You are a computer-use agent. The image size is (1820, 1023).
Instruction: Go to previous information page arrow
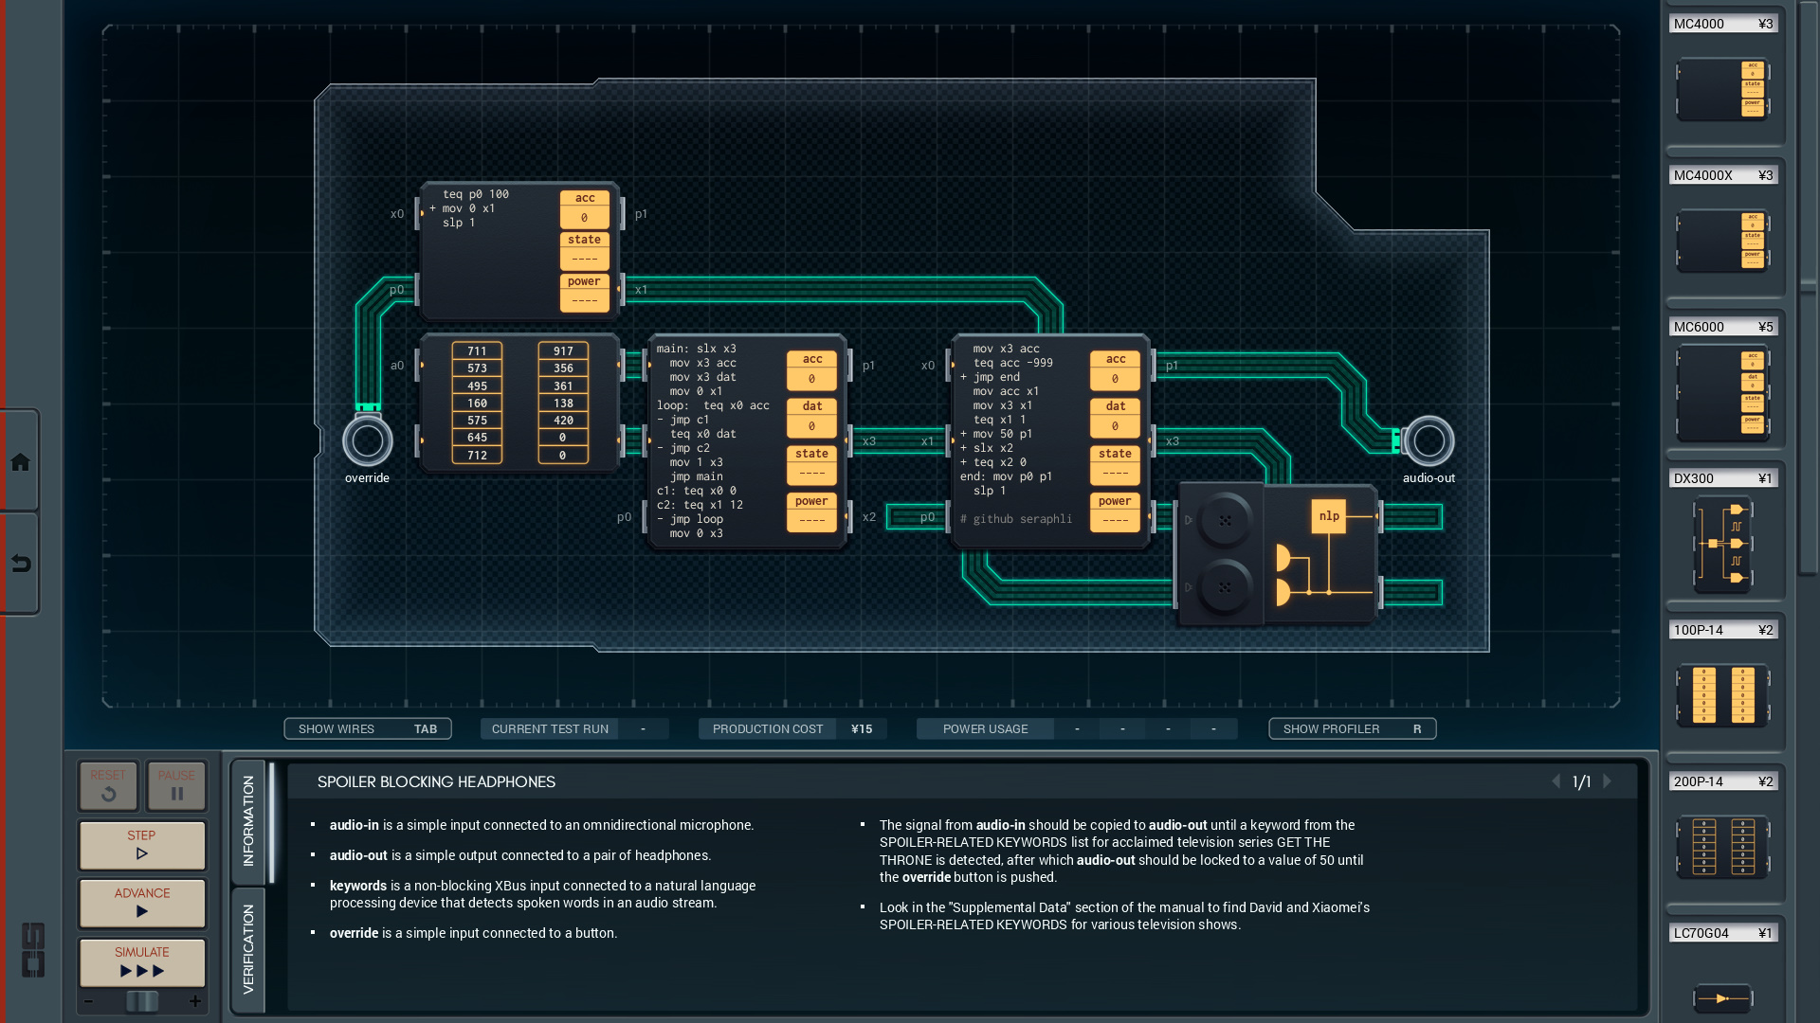(x=1556, y=781)
